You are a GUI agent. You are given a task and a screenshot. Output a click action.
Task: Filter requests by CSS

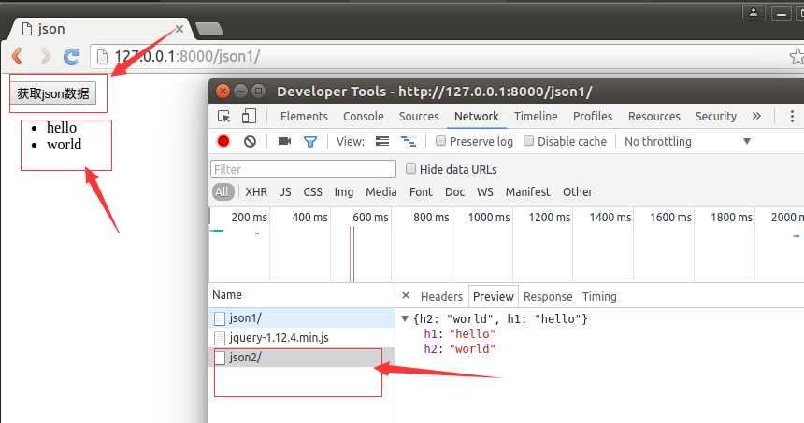click(313, 192)
